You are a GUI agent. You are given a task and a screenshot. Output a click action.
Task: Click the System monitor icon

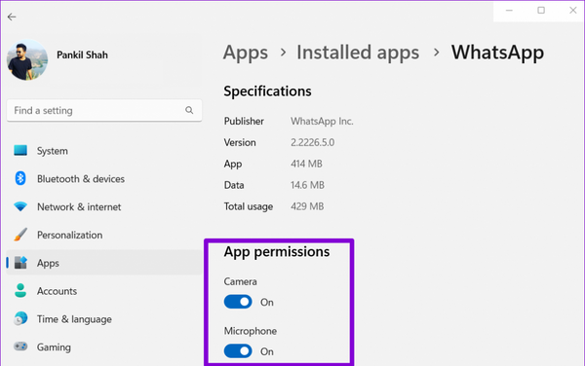(x=20, y=151)
